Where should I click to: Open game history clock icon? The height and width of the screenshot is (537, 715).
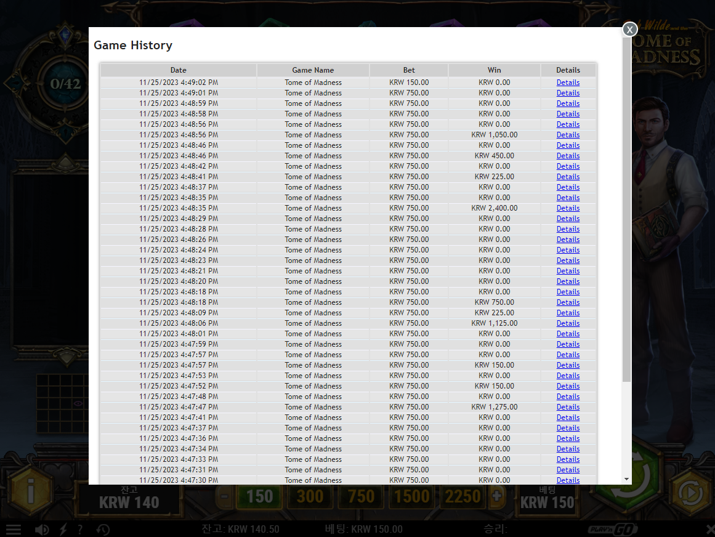(x=103, y=529)
